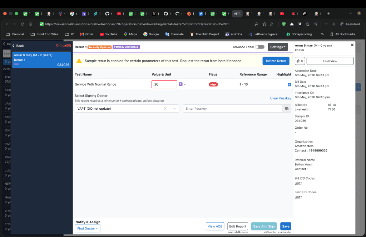
Task: Click the warning triangle icon
Action: click(79, 61)
